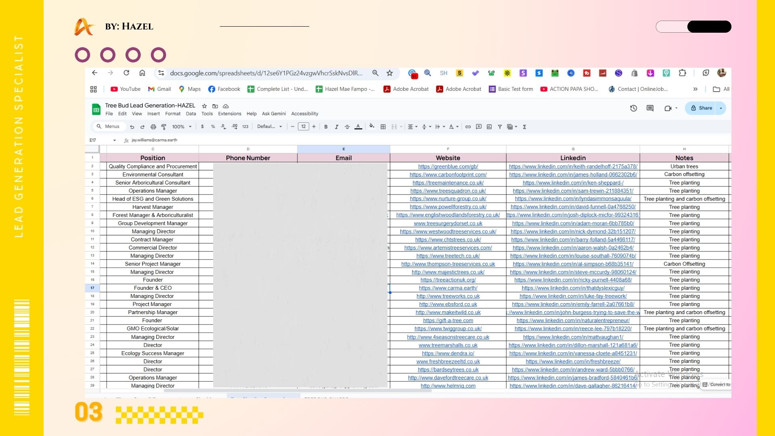Open the greenblue.com/gb website link
The height and width of the screenshot is (436, 775).
(x=448, y=166)
